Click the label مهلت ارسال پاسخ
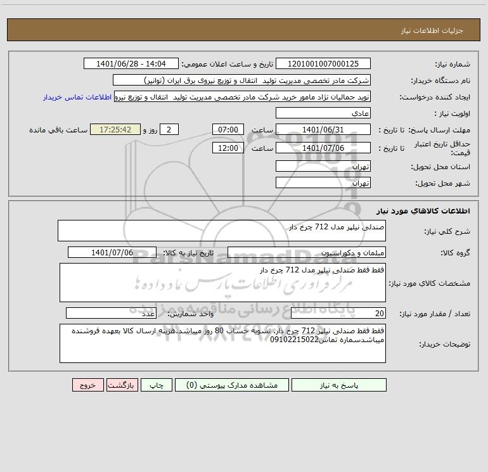 (x=439, y=130)
